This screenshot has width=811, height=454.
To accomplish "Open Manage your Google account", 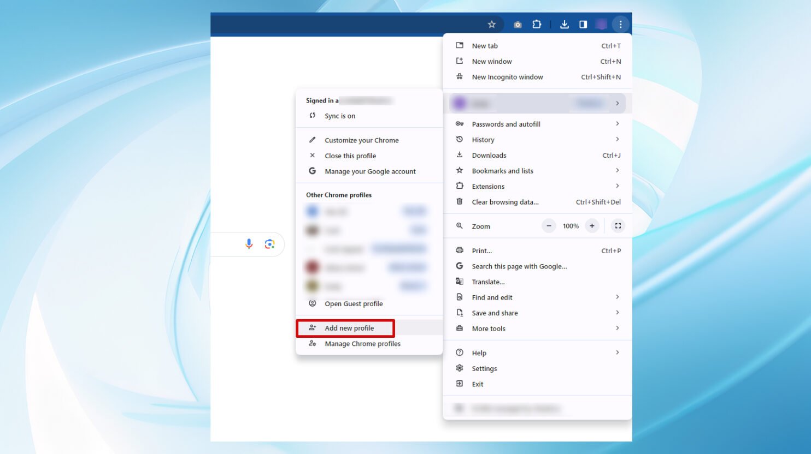I will [x=369, y=171].
